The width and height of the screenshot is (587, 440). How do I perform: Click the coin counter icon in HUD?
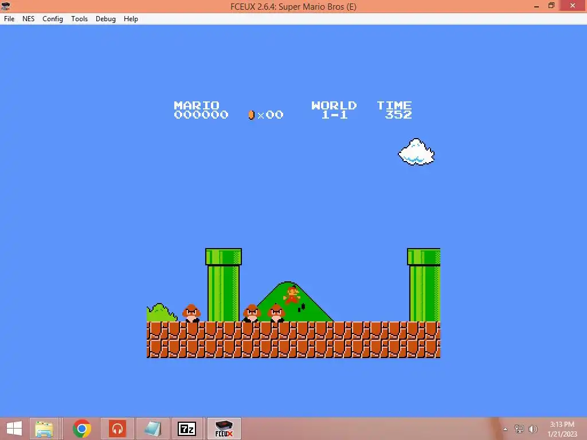click(252, 115)
